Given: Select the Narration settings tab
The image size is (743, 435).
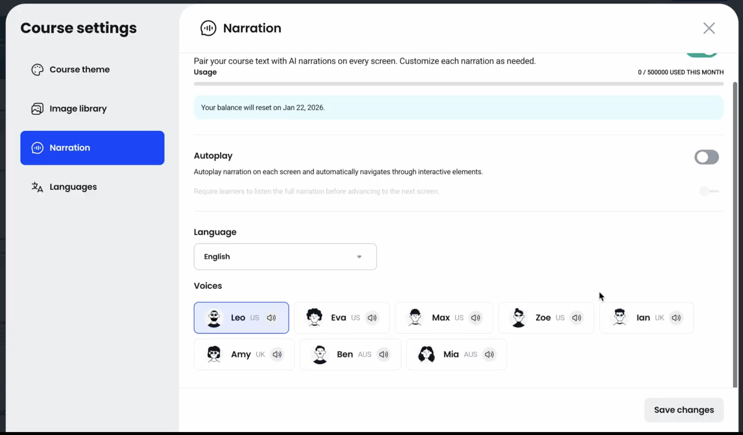Looking at the screenshot, I should coord(92,148).
